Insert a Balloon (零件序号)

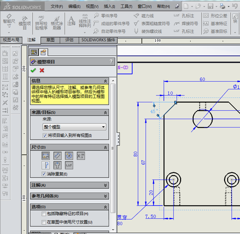click(x=106, y=16)
